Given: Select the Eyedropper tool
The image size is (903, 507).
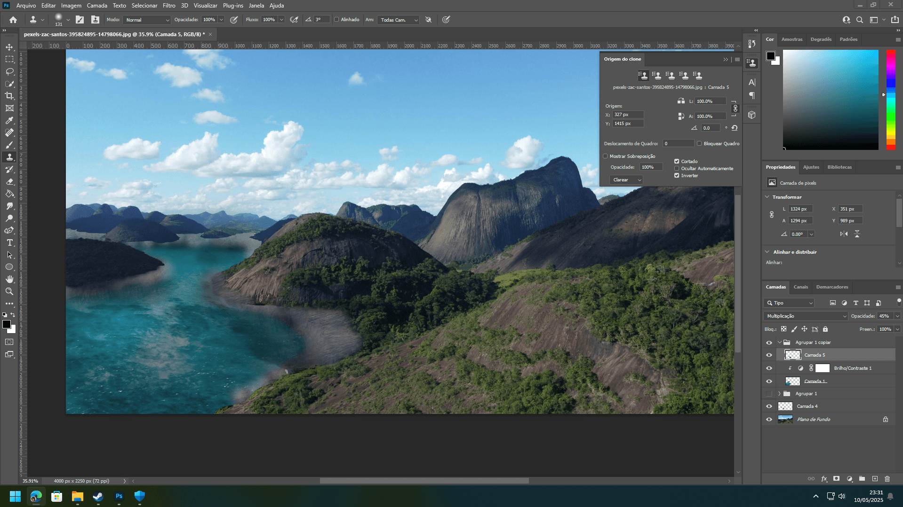Looking at the screenshot, I should (9, 120).
